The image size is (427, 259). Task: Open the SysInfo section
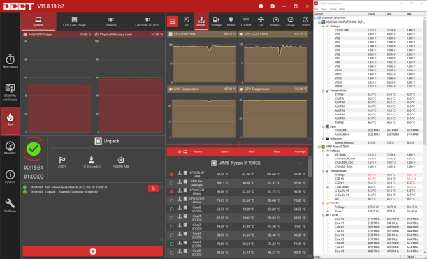tap(10, 177)
